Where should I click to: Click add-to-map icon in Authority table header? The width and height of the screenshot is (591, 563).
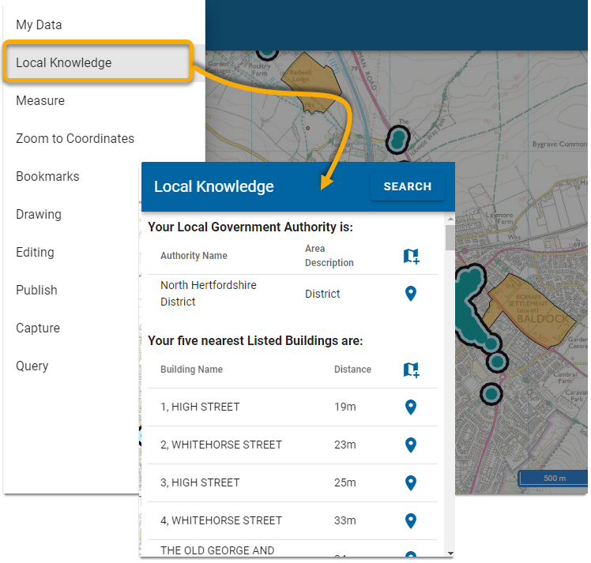point(411,256)
